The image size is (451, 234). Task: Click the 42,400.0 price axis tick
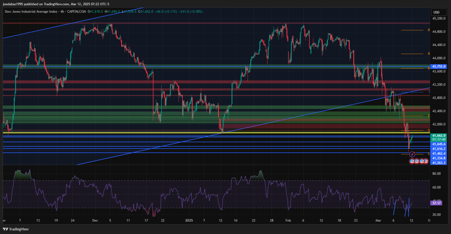point(439,111)
